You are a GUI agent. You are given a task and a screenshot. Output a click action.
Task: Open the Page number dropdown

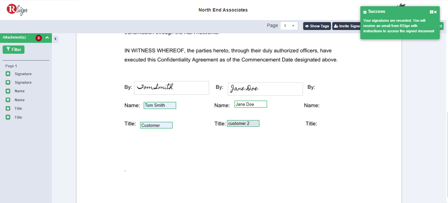coord(294,26)
